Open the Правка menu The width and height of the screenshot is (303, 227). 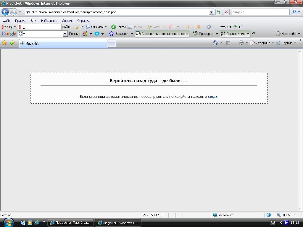(20, 21)
